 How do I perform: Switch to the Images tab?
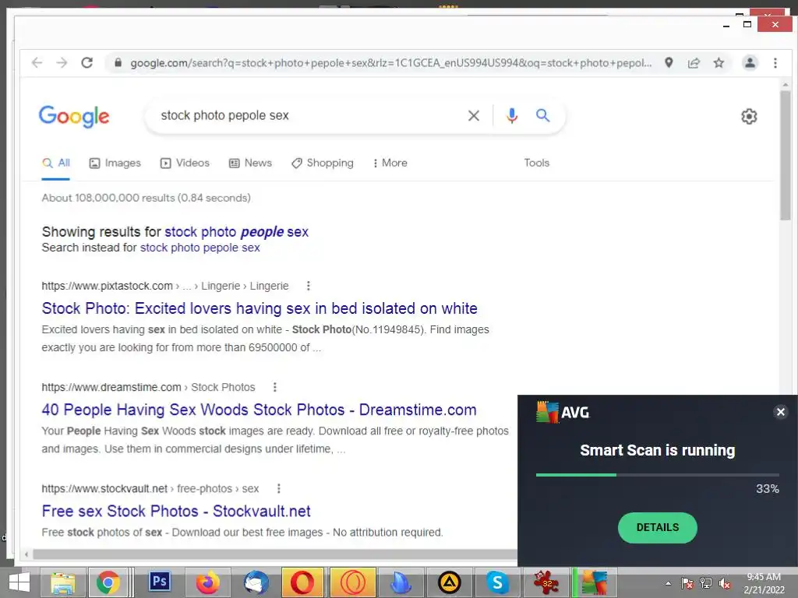coord(115,163)
